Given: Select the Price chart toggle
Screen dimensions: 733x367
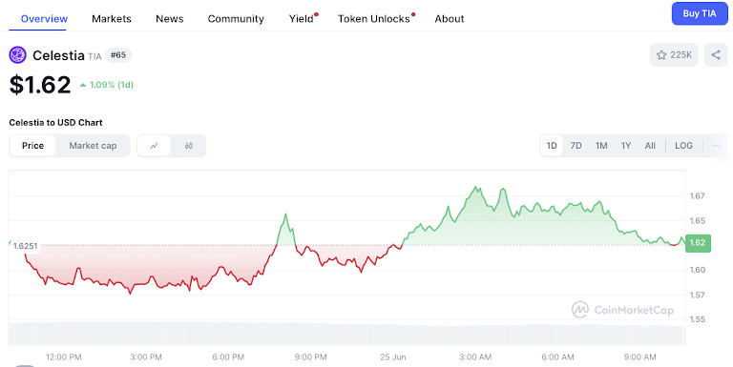Looking at the screenshot, I should (32, 146).
